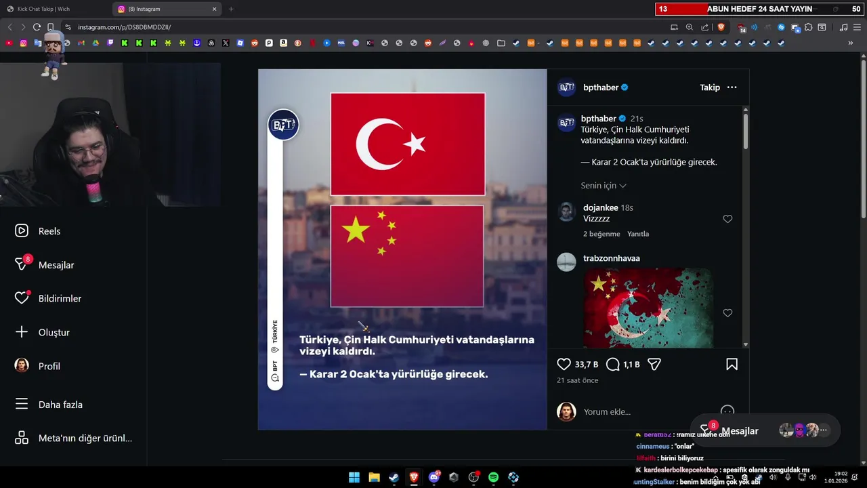Open the Daha fazla menu
Screen dimensions: 867x488
pyautogui.click(x=48, y=405)
